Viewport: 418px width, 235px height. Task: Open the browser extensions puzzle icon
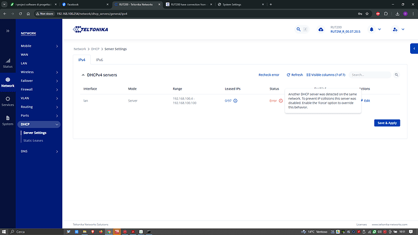386,13
